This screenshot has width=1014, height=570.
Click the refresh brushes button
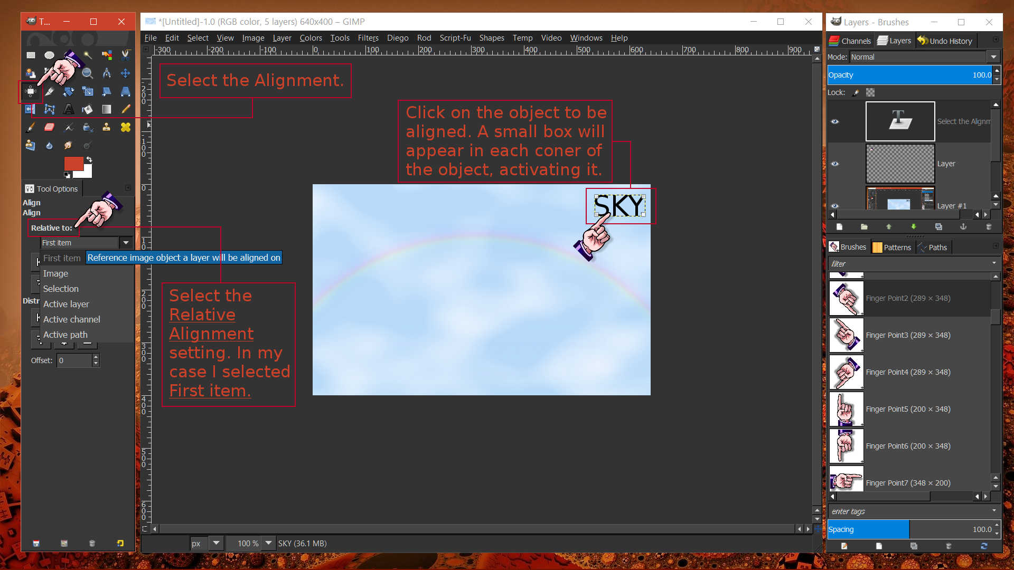(x=984, y=547)
